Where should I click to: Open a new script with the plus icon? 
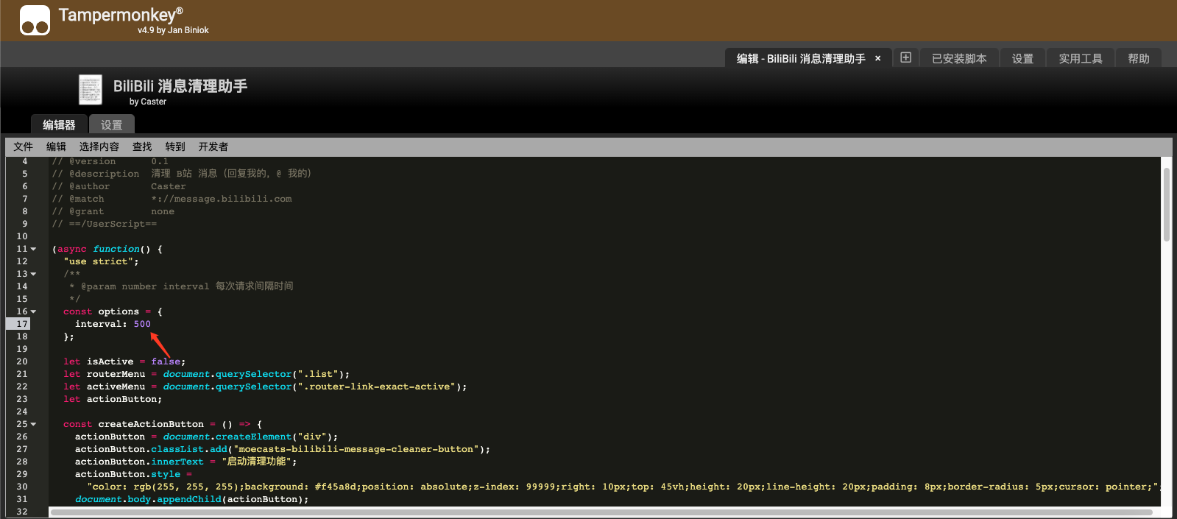pos(906,57)
